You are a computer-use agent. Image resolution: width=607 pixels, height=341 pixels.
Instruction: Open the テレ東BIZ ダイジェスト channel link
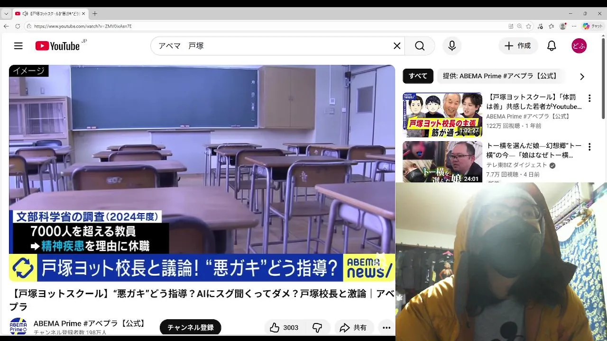click(516, 165)
